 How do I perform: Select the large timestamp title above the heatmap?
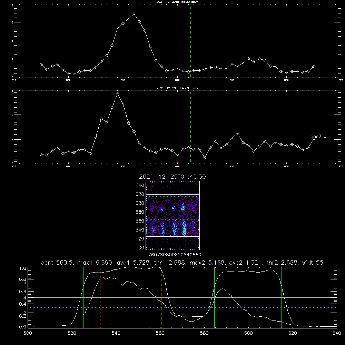tap(172, 177)
